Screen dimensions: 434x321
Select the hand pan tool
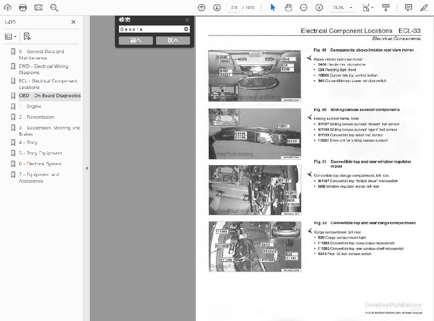(288, 7)
